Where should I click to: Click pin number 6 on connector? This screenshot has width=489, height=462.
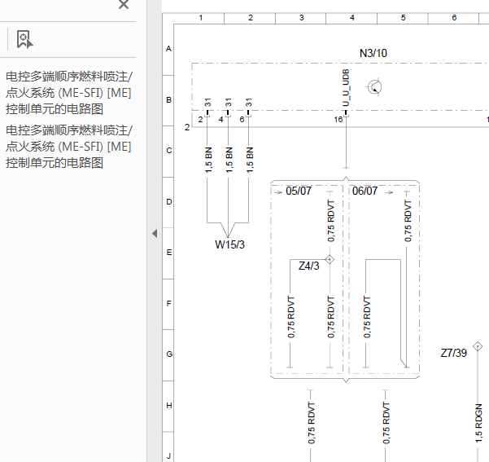click(x=242, y=119)
